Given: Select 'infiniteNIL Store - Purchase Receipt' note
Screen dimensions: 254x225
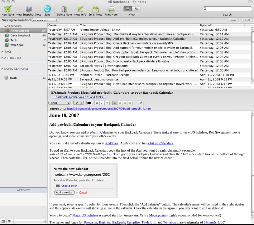Looking at the screenshot, I should pyautogui.click(x=150, y=75).
